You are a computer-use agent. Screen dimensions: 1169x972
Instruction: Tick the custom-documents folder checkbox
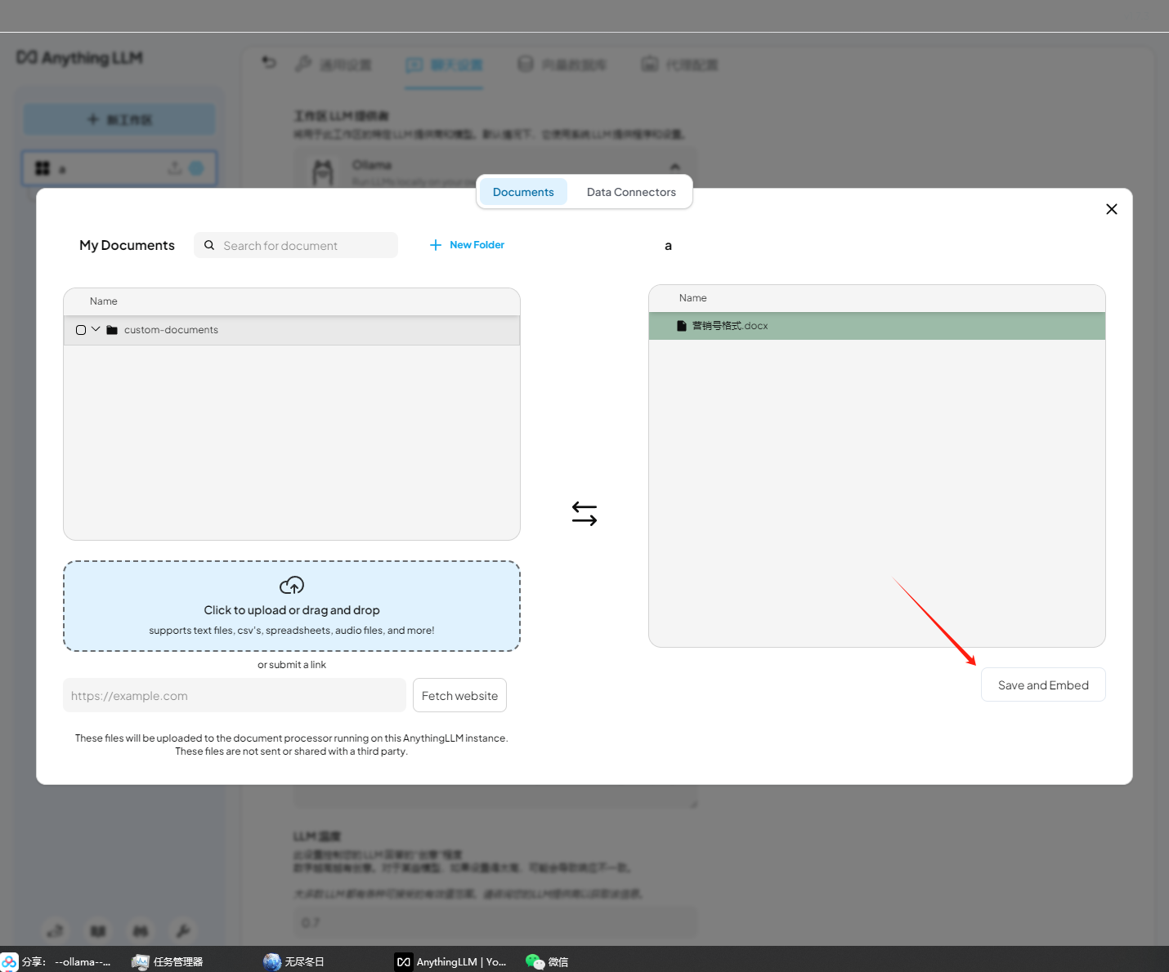(81, 330)
